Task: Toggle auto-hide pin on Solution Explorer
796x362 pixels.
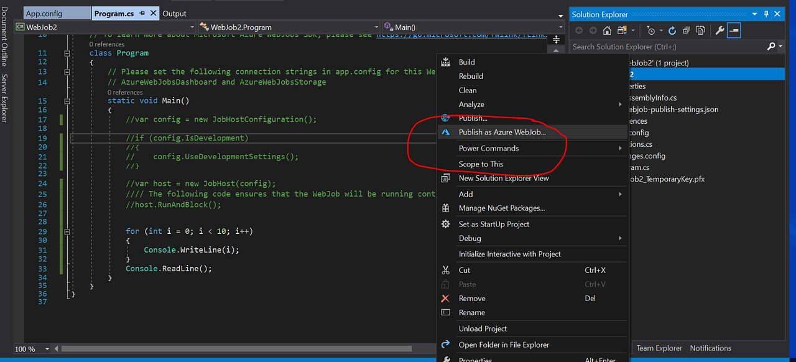Action: click(766, 14)
